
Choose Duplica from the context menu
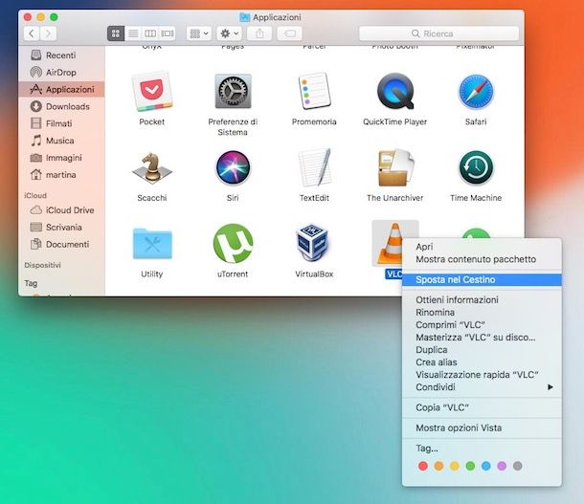482,350
